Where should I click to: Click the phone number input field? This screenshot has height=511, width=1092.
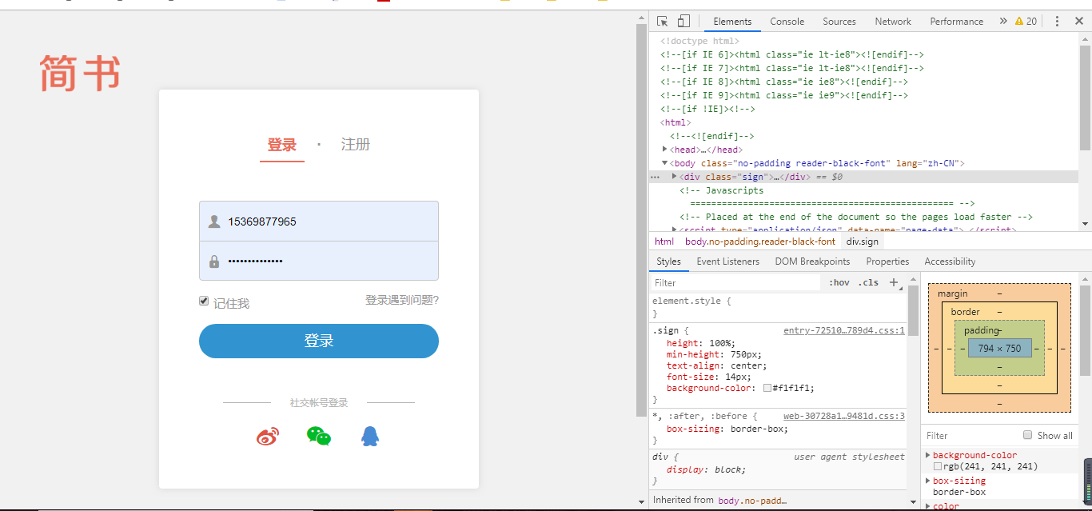(x=319, y=222)
